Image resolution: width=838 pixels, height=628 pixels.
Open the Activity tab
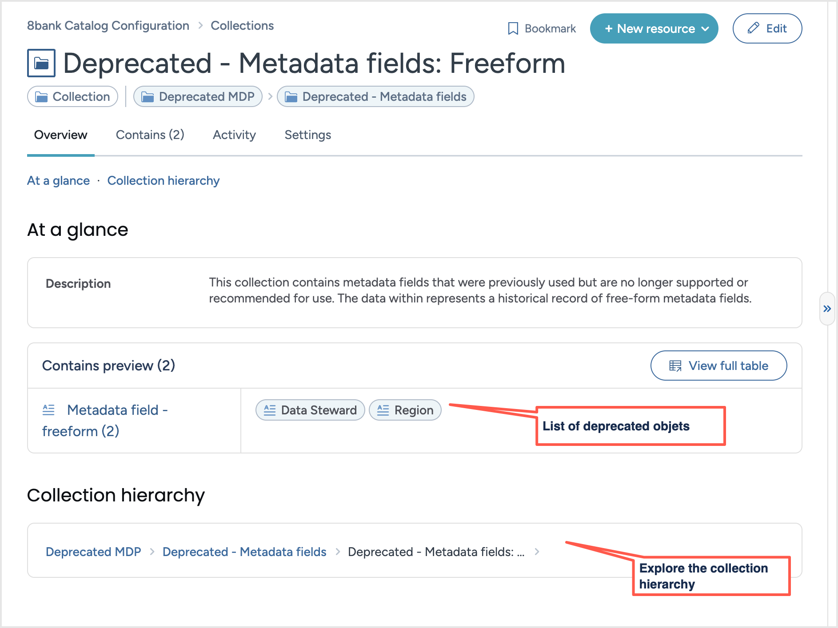coord(234,135)
